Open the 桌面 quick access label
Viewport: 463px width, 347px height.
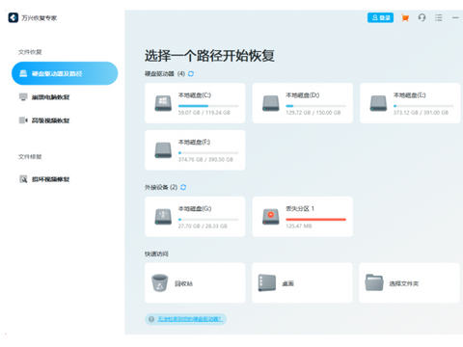click(287, 283)
